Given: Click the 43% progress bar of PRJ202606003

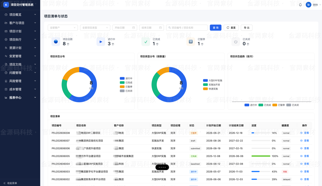Looking at the screenshot, I should click(x=261, y=171).
